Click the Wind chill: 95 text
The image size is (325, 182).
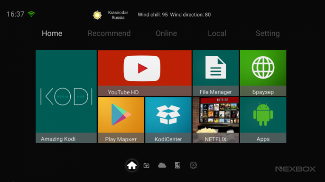tap(153, 15)
